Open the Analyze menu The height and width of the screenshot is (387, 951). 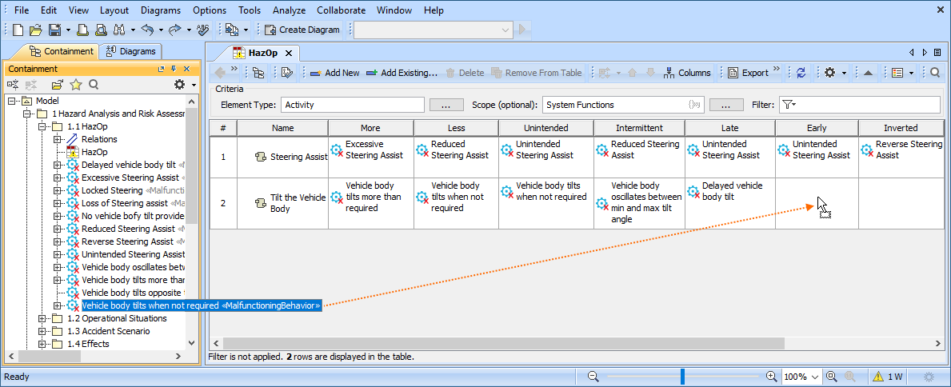click(x=290, y=10)
